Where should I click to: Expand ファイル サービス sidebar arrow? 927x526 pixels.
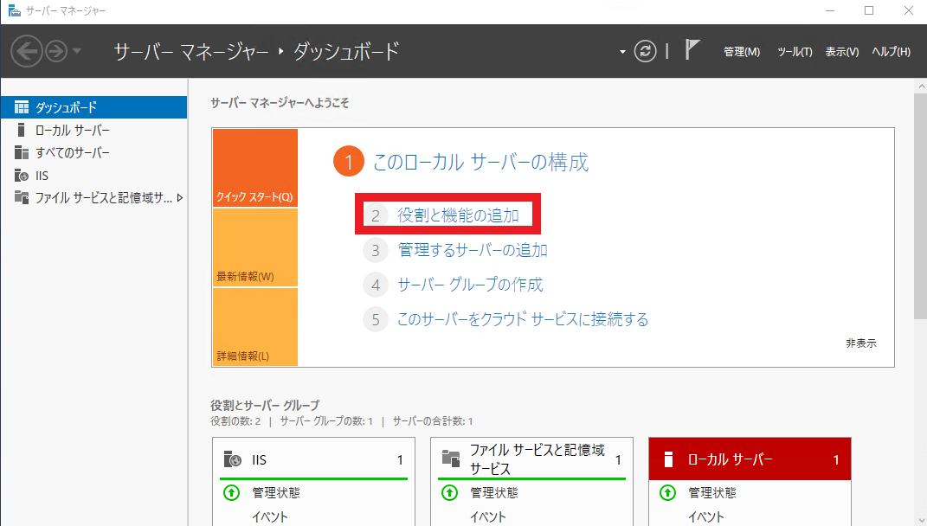tap(180, 198)
